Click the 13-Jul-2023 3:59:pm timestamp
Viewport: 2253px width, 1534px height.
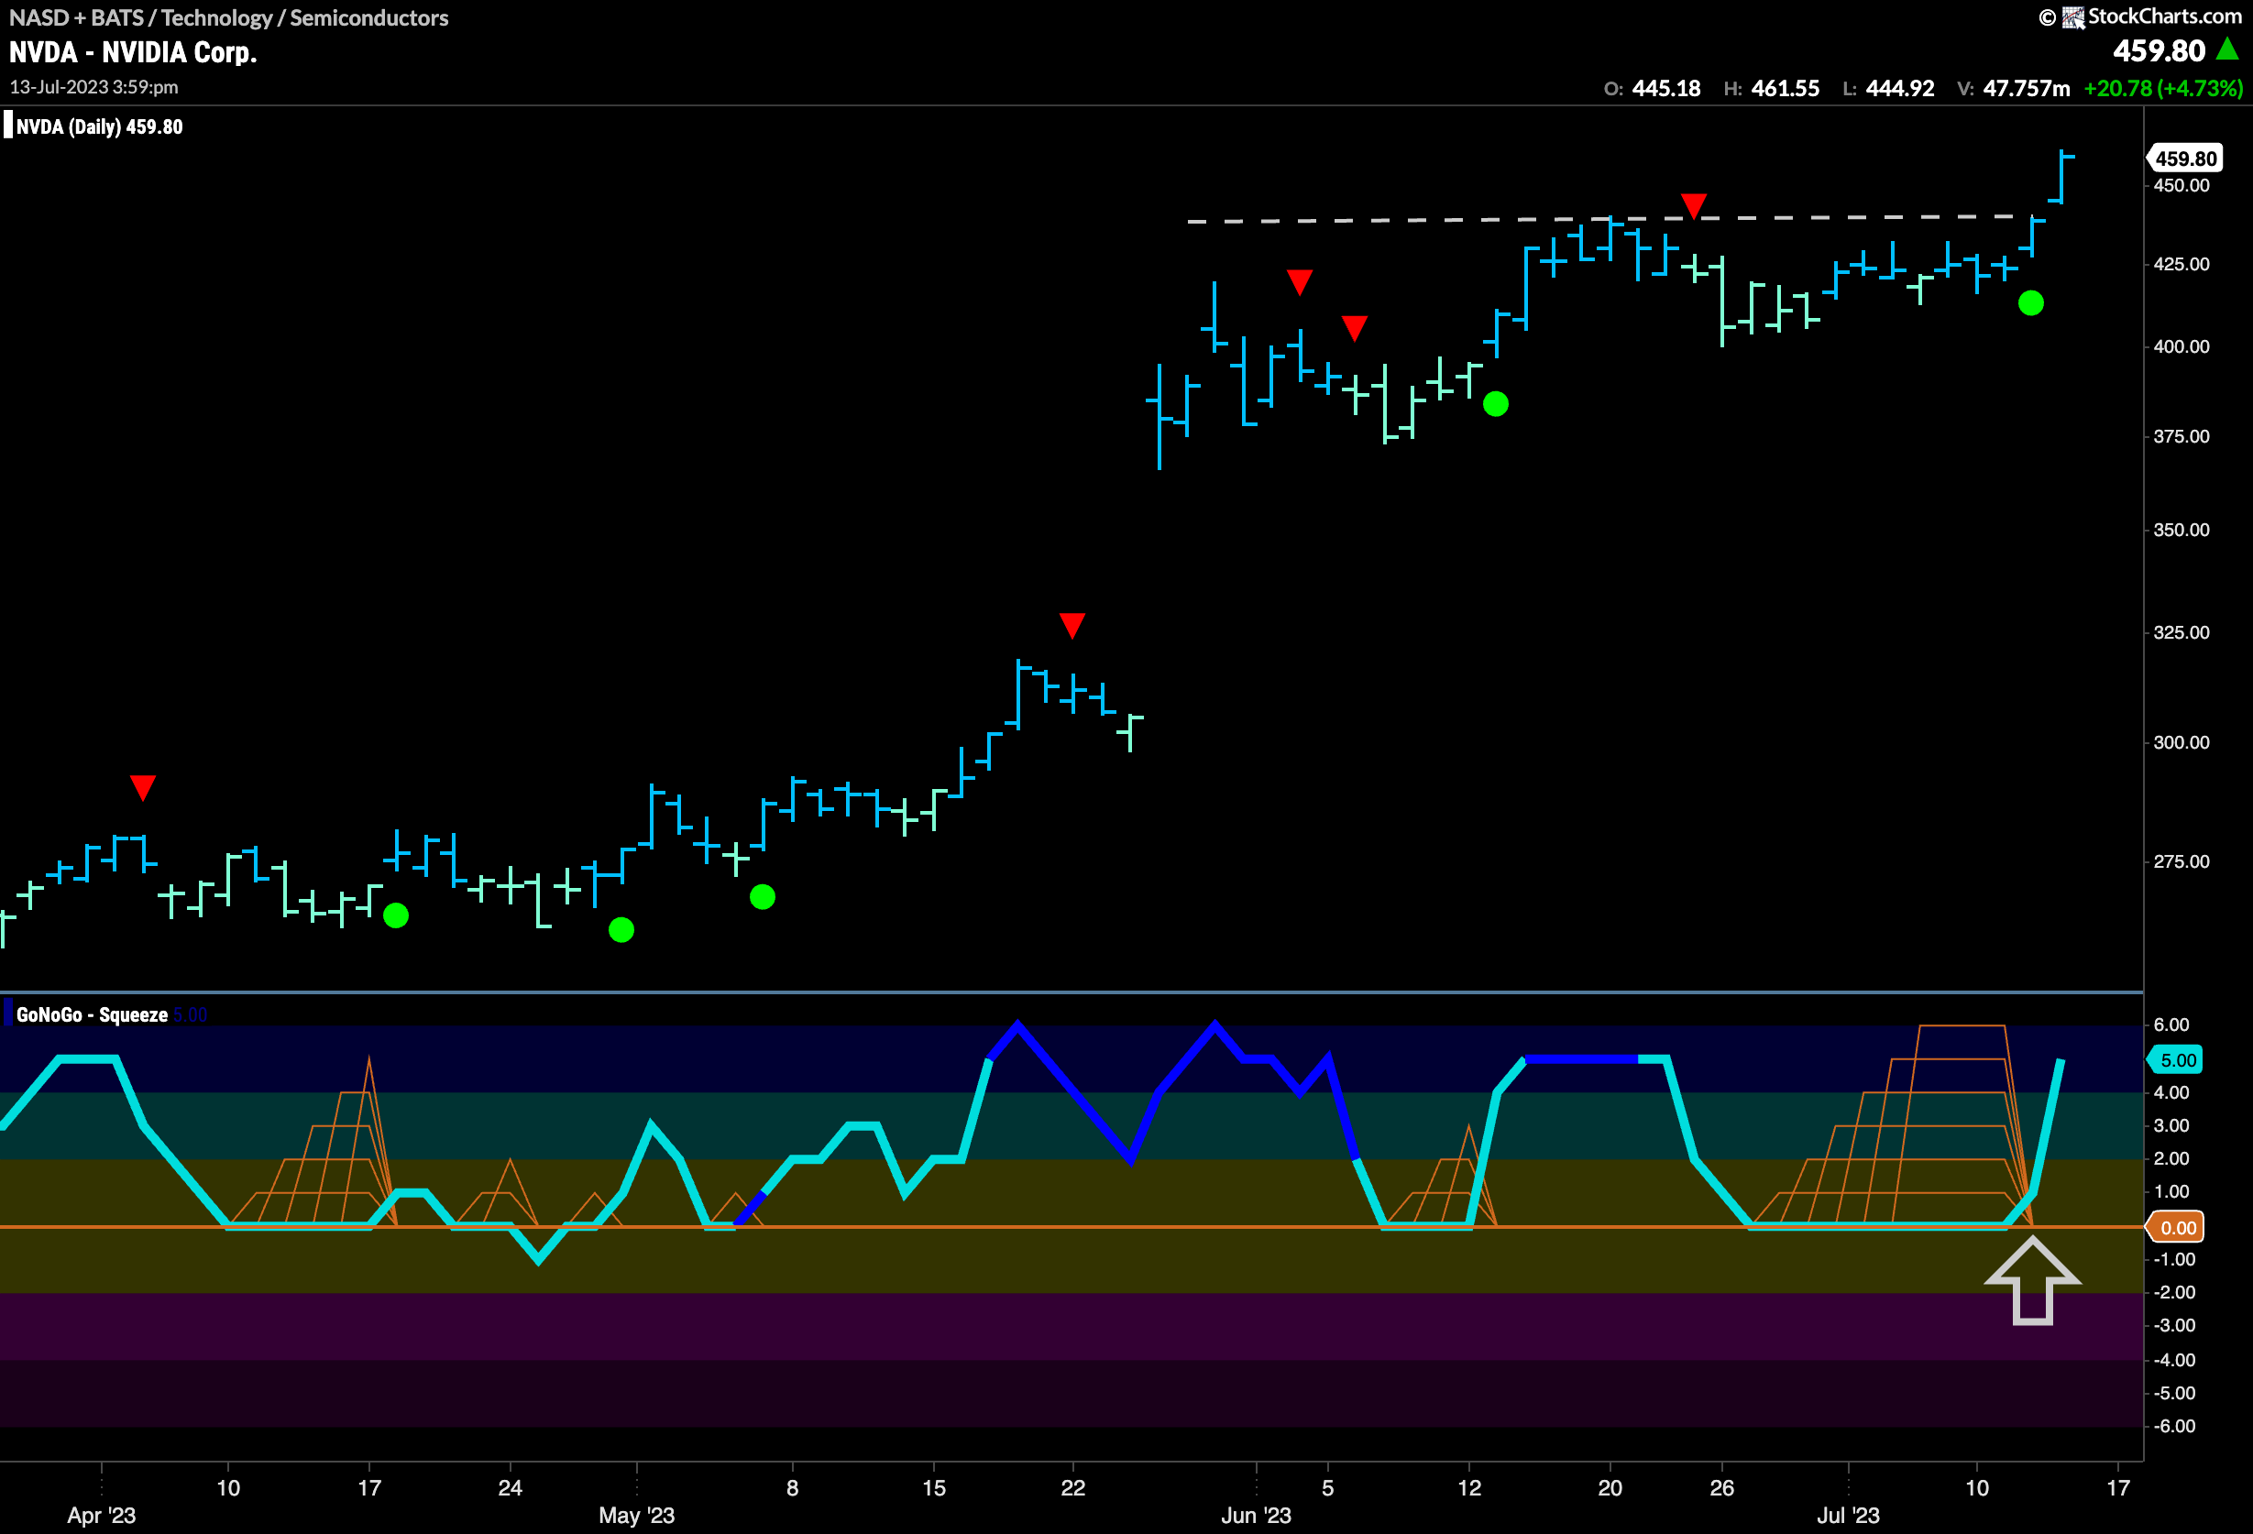point(94,87)
